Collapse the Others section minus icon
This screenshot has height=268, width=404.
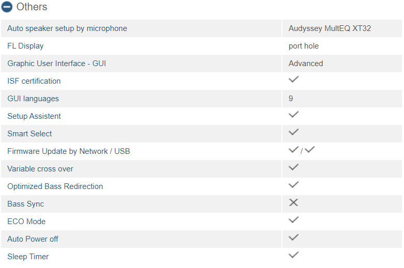click(x=7, y=7)
